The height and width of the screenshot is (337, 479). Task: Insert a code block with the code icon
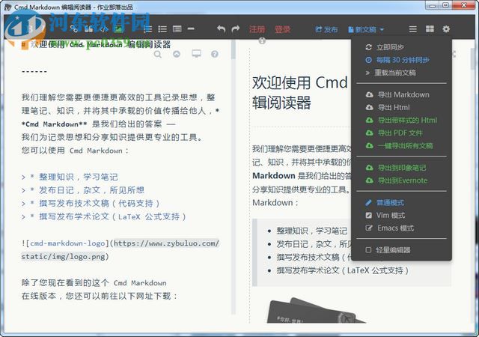tap(104, 29)
